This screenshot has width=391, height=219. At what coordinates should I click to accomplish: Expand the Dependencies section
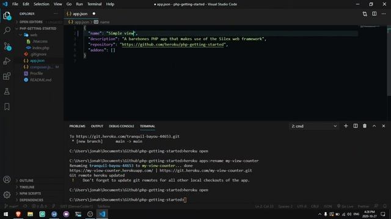[x=31, y=200]
